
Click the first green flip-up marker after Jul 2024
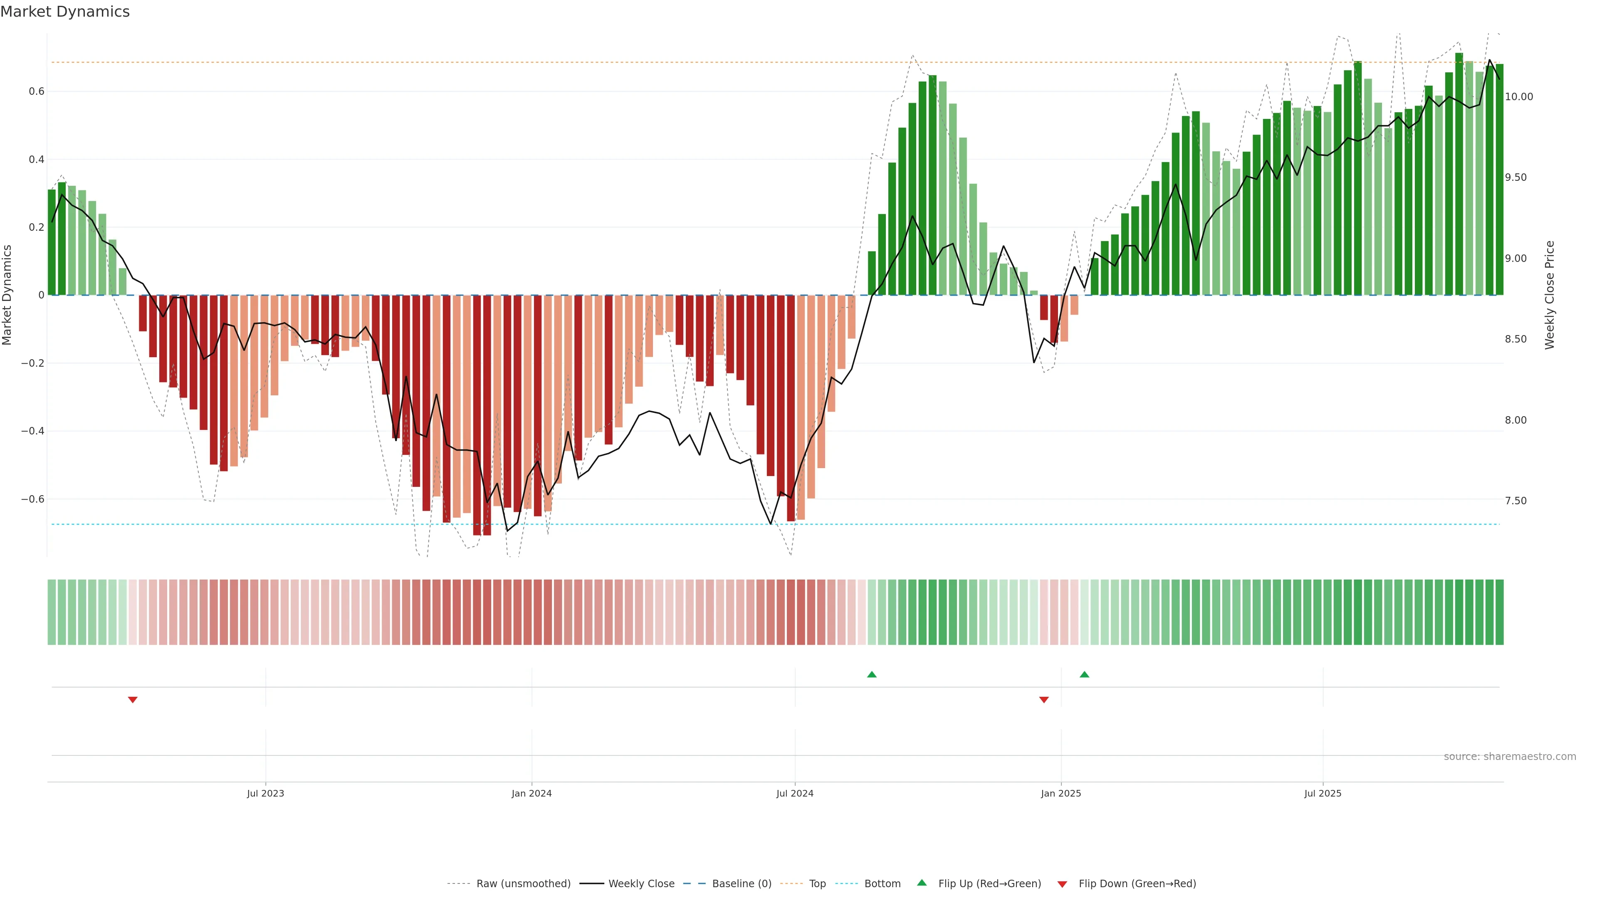click(872, 674)
